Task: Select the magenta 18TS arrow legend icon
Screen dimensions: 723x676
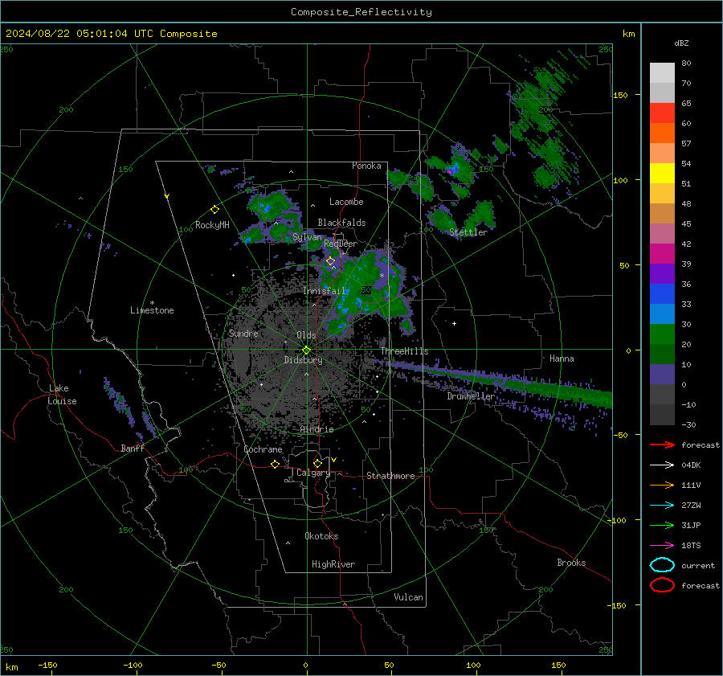Action: pos(662,546)
